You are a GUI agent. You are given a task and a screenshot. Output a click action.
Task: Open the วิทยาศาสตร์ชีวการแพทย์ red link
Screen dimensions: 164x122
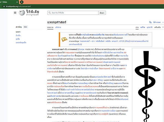tap(74, 62)
